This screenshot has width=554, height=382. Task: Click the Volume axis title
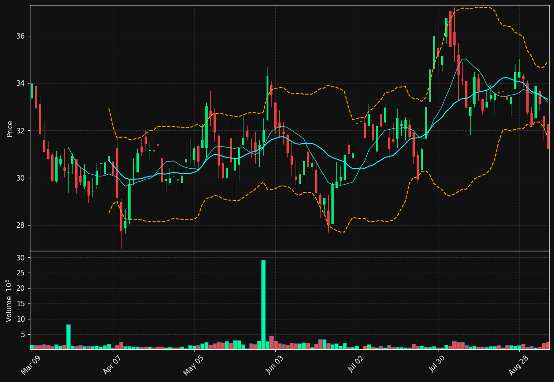pyautogui.click(x=9, y=300)
